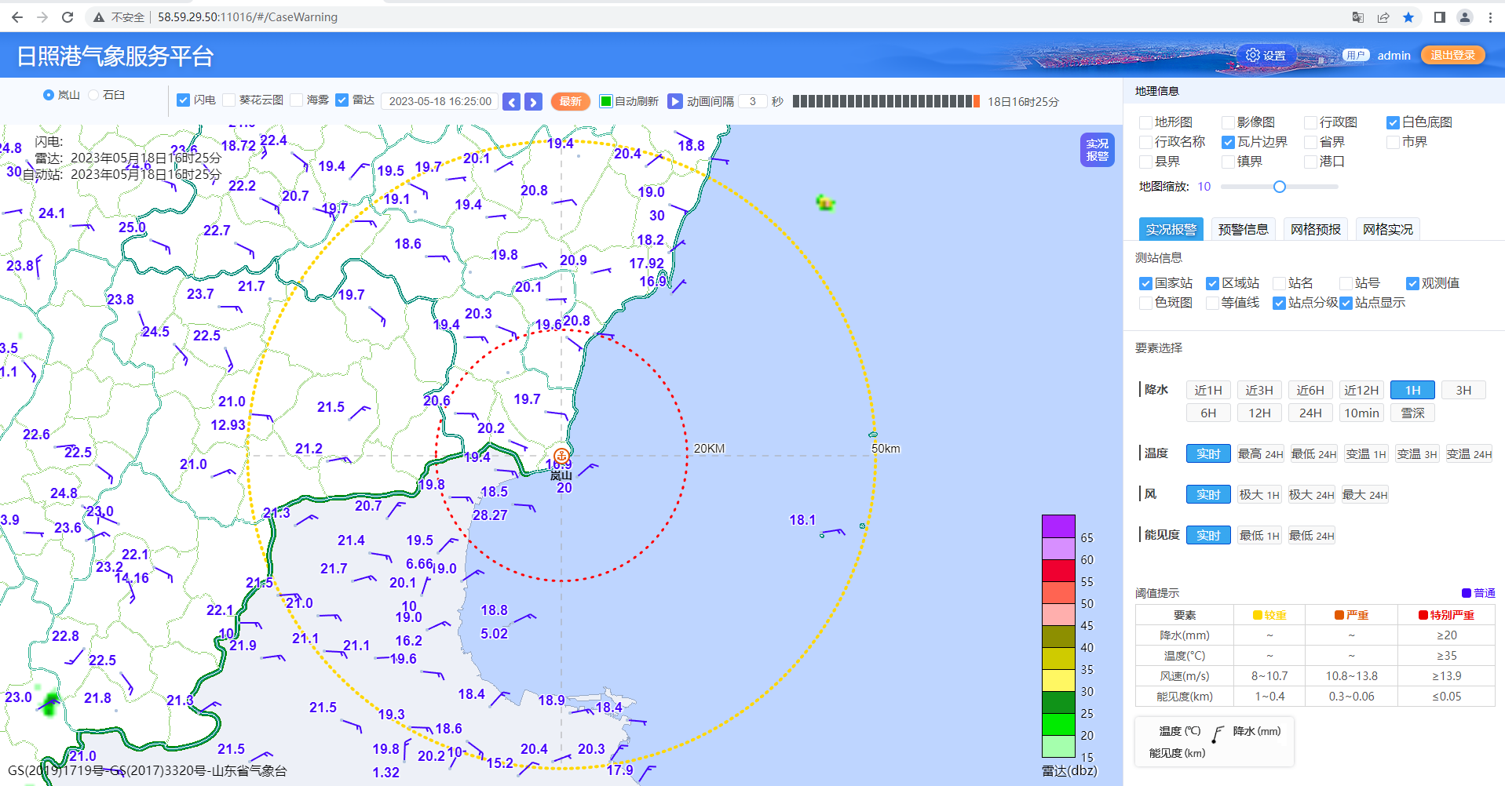Enable the 港口 port checkbox
Screen dimensions: 1505x786
pos(1310,162)
